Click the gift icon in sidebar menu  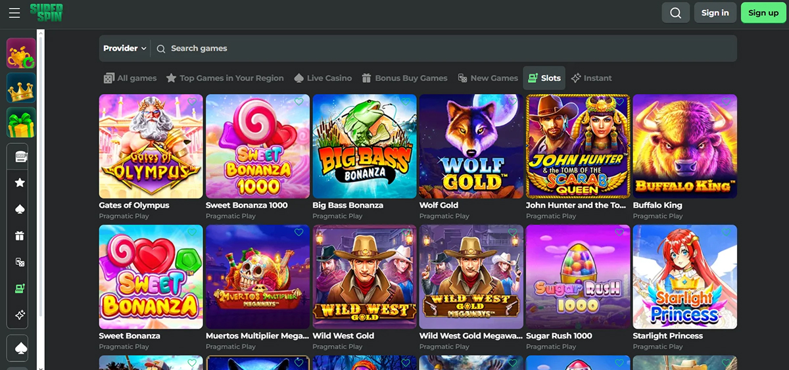pos(20,235)
